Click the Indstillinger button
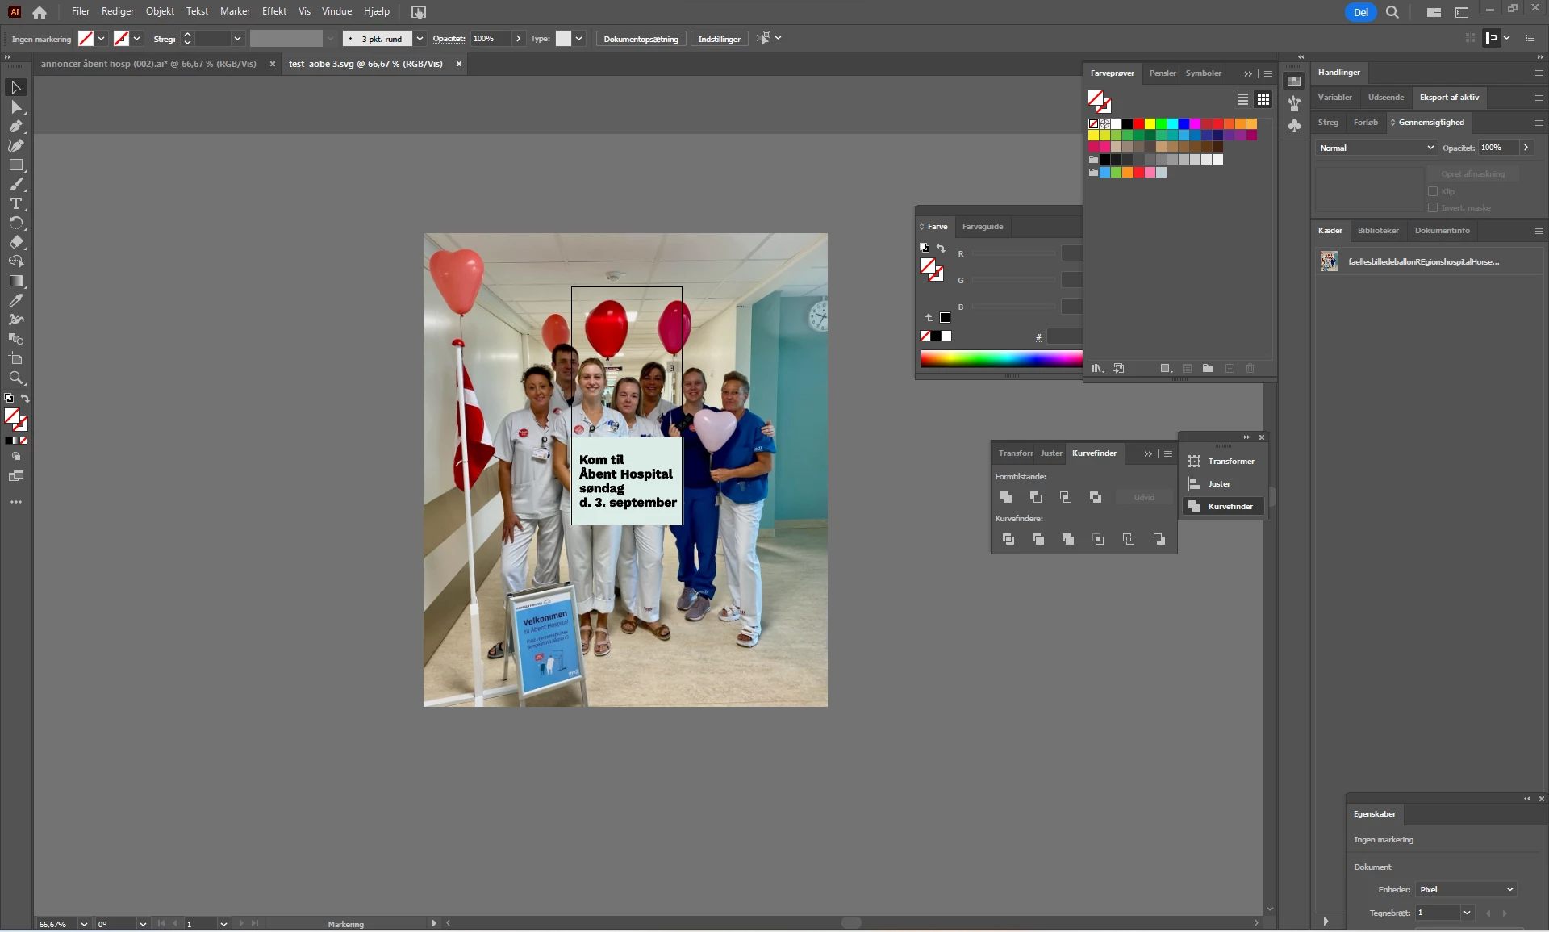1549x932 pixels. click(x=719, y=39)
